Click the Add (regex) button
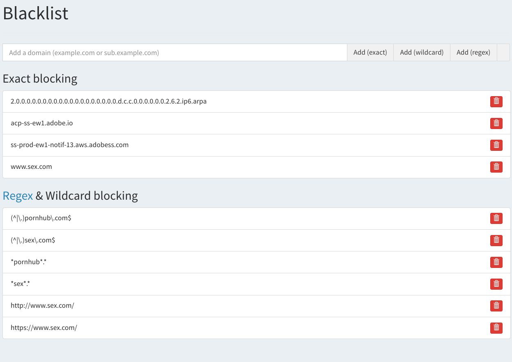Viewport: 512px width, 362px height. [x=473, y=53]
